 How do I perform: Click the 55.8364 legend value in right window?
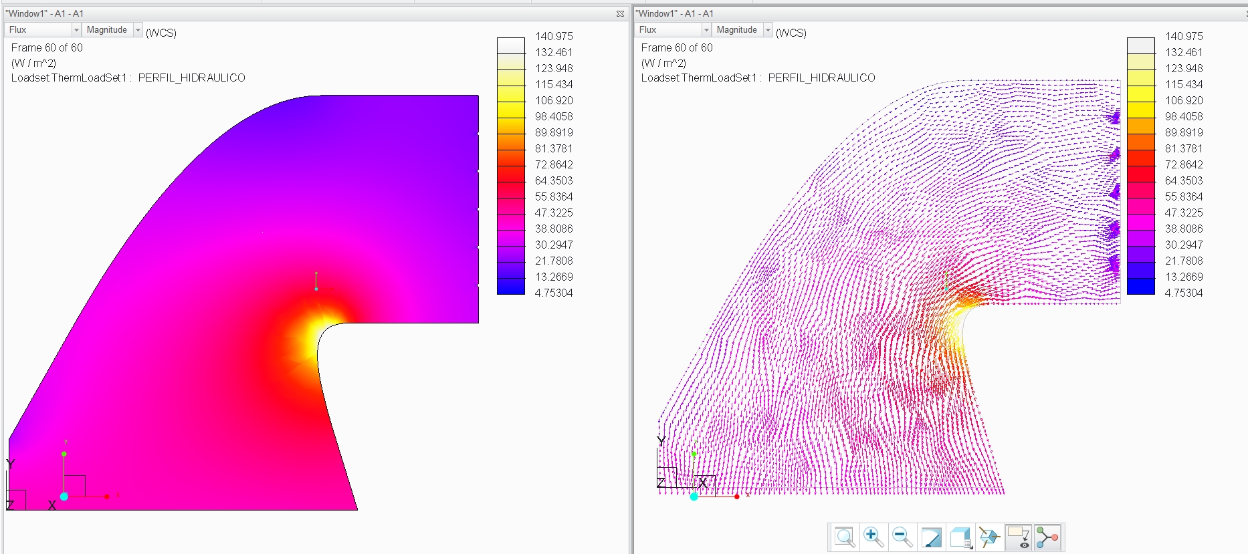click(1184, 196)
